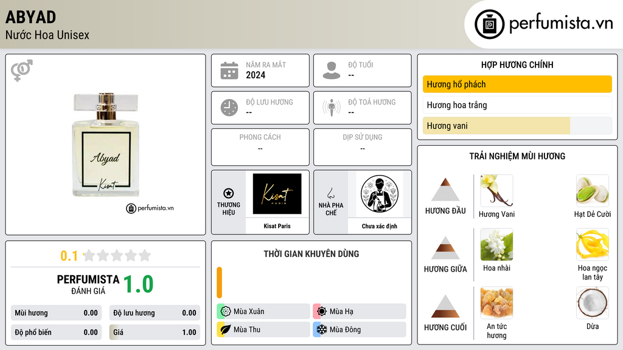Screen dimensions: 623x350
Task: Click the Mùa Xuân flower icon
Action: click(x=226, y=312)
